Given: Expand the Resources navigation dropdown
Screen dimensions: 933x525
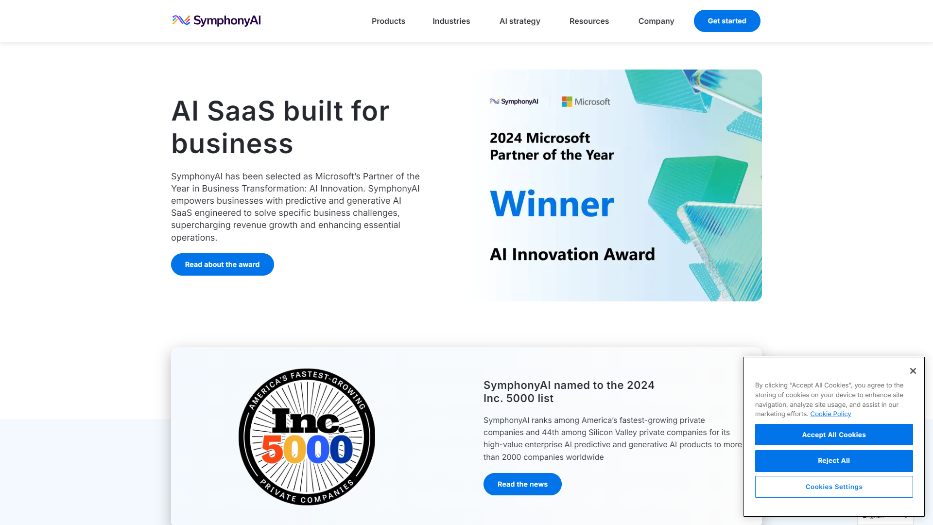Looking at the screenshot, I should (589, 20).
